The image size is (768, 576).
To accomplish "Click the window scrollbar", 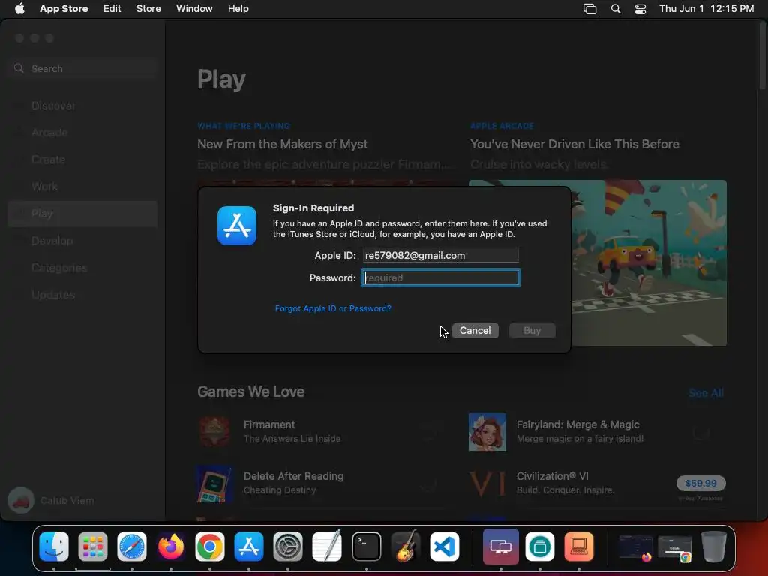I will coord(762,56).
